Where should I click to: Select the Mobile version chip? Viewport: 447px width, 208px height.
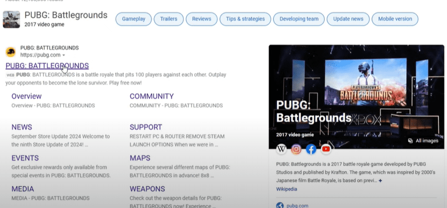point(395,19)
